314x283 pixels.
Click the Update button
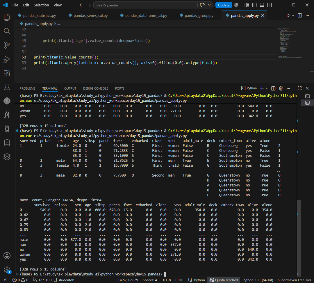pos(224,5)
